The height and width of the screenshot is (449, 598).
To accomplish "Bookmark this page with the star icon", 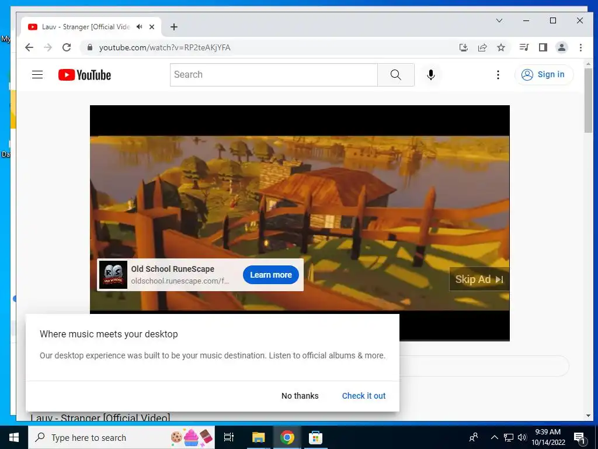I will pyautogui.click(x=501, y=47).
